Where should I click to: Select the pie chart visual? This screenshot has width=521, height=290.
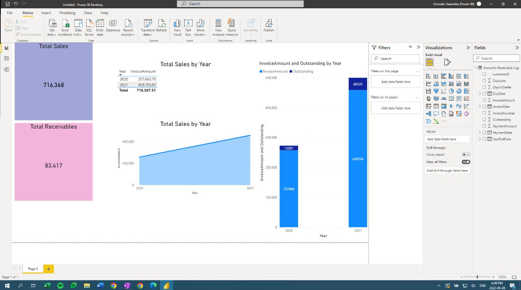coord(451,91)
